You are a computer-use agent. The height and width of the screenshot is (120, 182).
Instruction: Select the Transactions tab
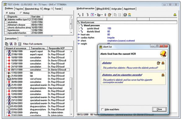[x=11, y=38]
